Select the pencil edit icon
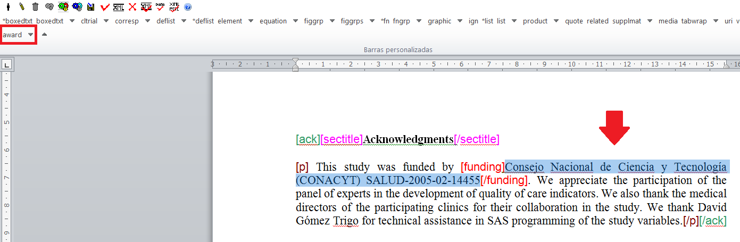 tap(22, 7)
